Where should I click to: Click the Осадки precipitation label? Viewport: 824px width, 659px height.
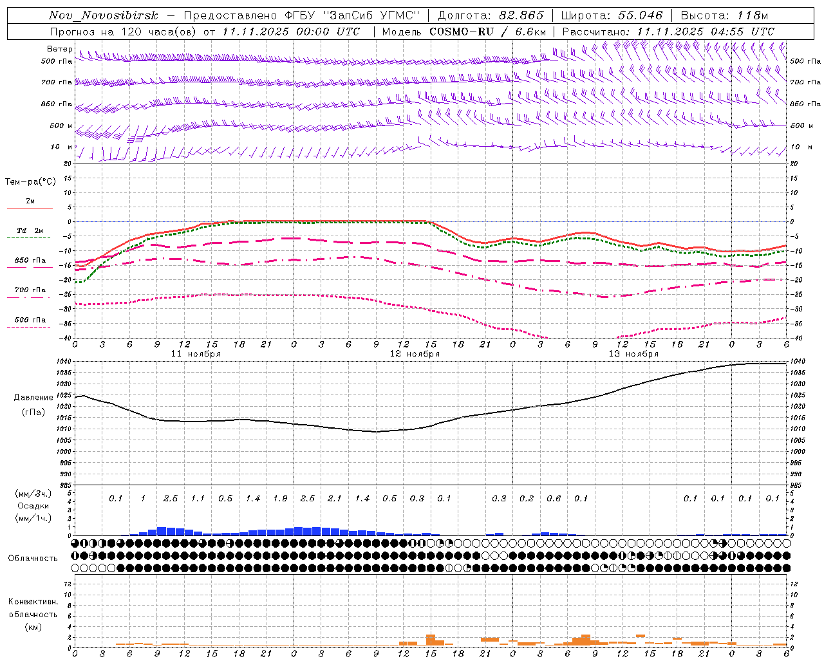(x=33, y=506)
